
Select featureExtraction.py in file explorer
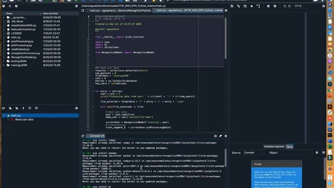pos(23,29)
